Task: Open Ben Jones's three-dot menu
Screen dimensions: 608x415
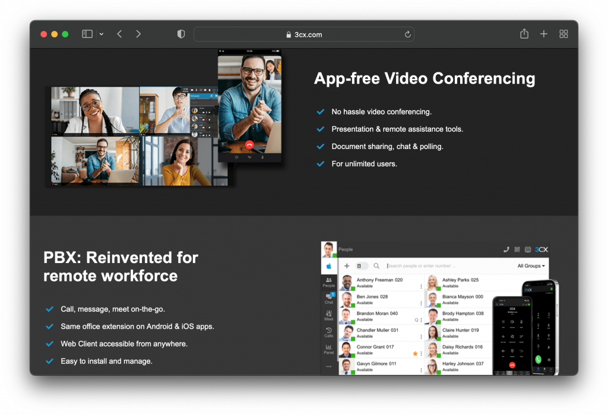Action: click(x=421, y=303)
